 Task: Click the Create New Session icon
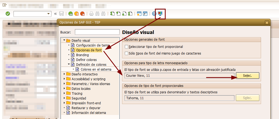(139, 14)
